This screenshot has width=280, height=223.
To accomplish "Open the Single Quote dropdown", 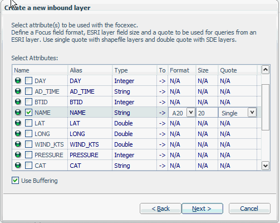I will (252, 113).
